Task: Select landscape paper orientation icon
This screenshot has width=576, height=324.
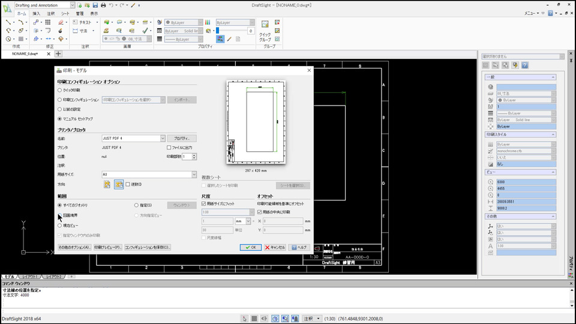Action: point(119,184)
